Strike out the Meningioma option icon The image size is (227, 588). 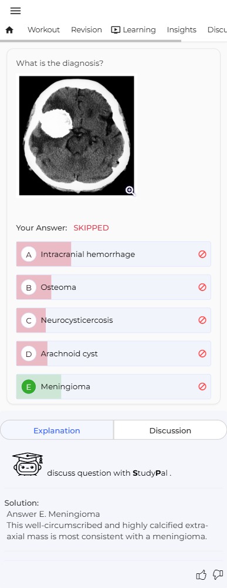pyautogui.click(x=202, y=387)
